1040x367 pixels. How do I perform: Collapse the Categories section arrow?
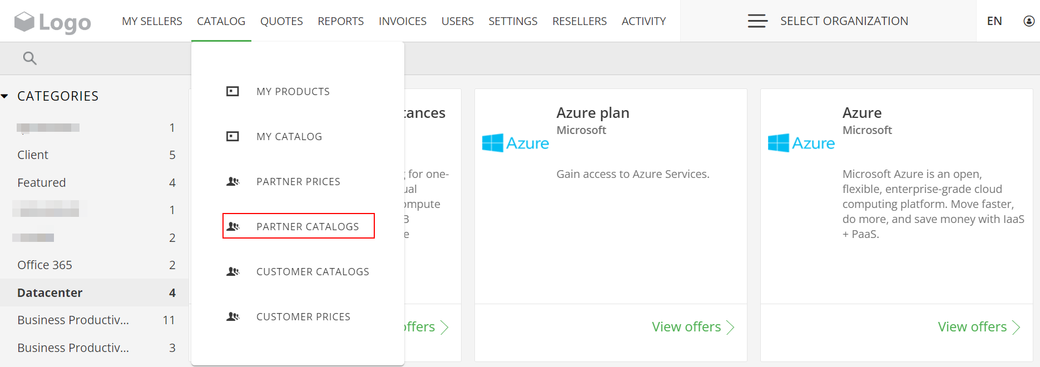click(x=5, y=96)
